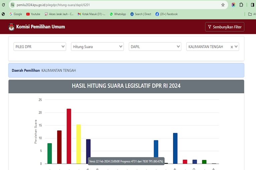The height and width of the screenshot is (170, 256).
Task: Toggle the browser side panel icon
Action: [x=252, y=5]
